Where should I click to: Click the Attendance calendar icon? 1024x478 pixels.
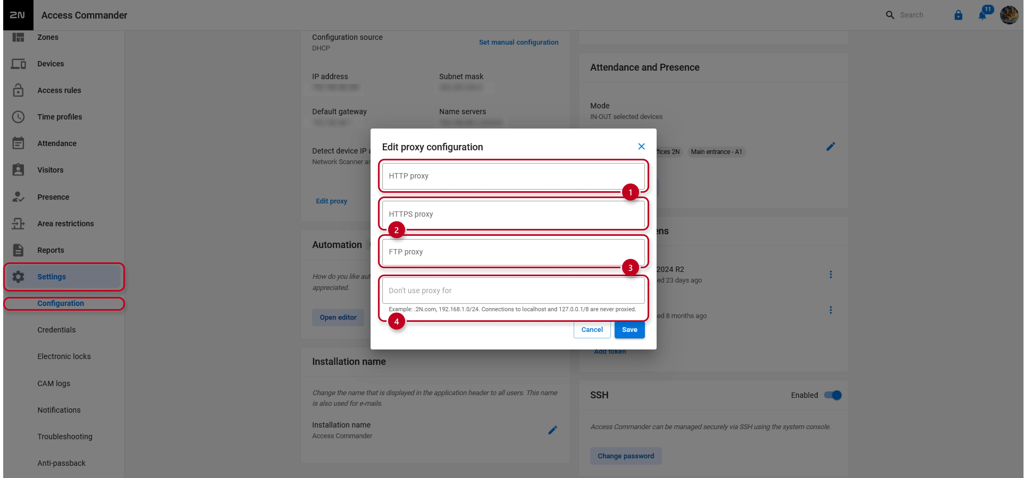coord(18,143)
